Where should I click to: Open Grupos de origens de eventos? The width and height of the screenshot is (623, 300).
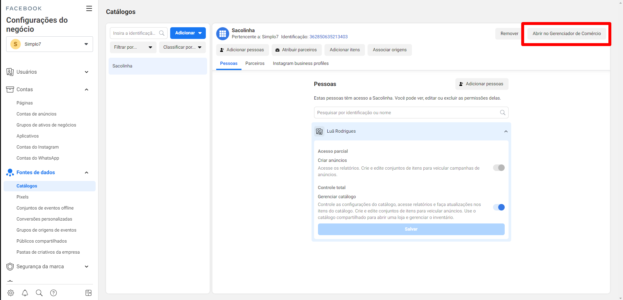(46, 230)
